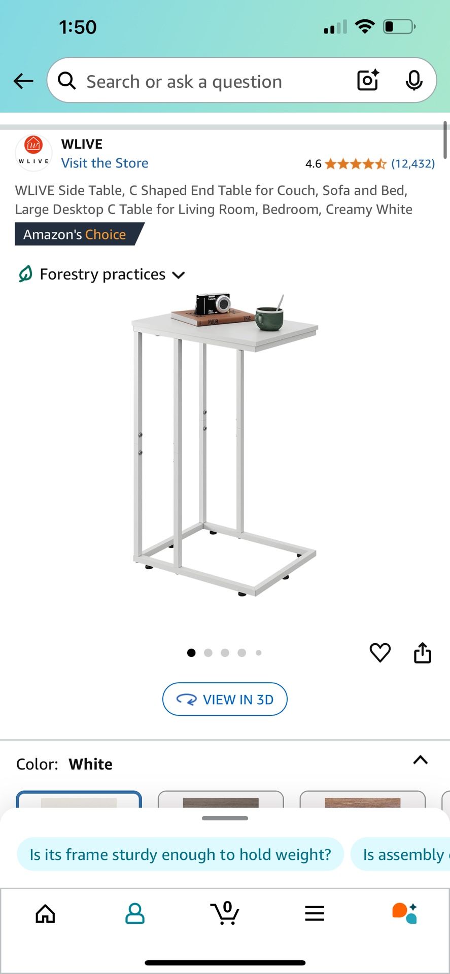Select the third rustic brown color option
Viewport: 450px width, 974px height.
click(362, 799)
